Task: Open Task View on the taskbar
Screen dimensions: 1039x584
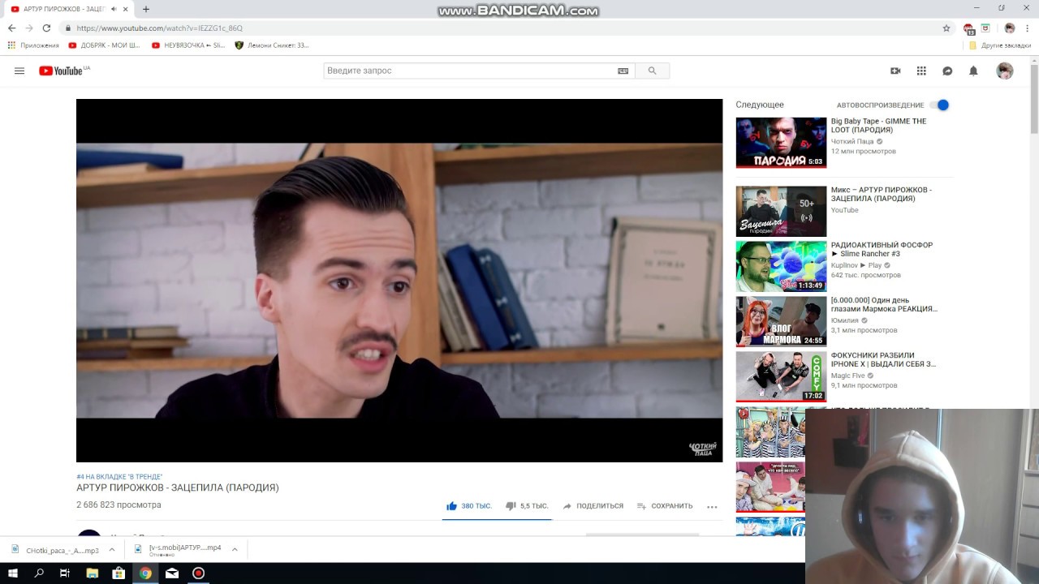Action: [65, 573]
